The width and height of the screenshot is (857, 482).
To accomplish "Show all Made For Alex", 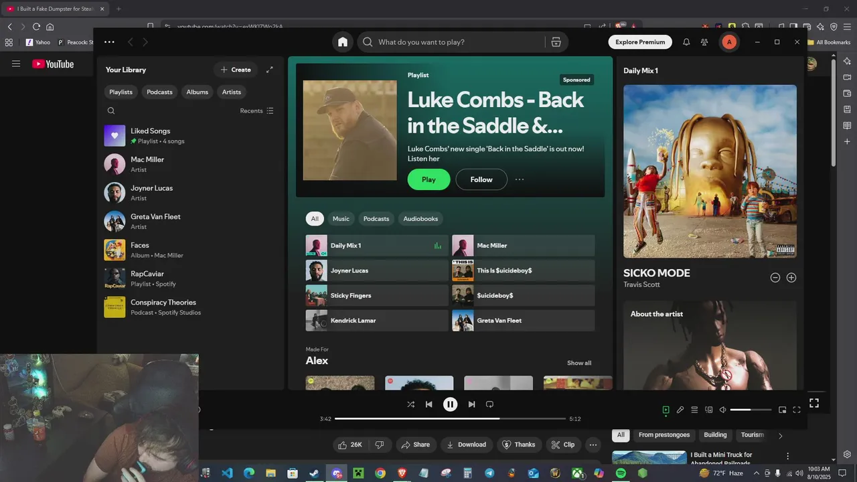I will pos(579,363).
